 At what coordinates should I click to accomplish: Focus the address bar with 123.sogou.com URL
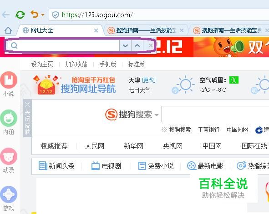(159, 15)
